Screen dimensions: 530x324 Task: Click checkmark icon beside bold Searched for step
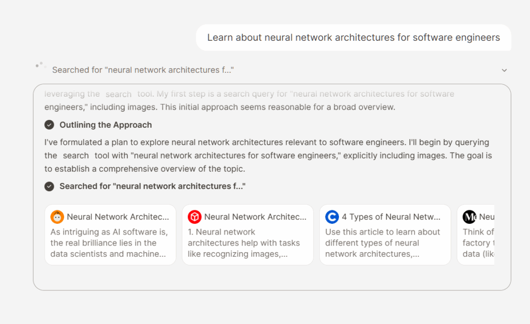tap(49, 186)
